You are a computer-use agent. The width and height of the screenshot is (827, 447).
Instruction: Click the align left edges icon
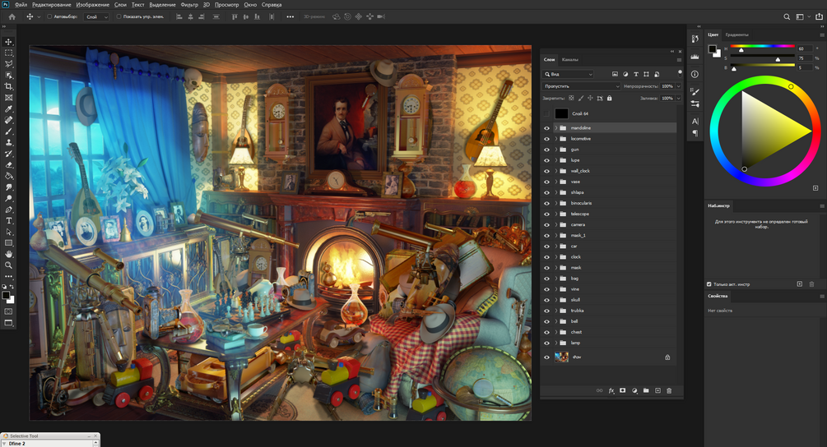point(179,17)
